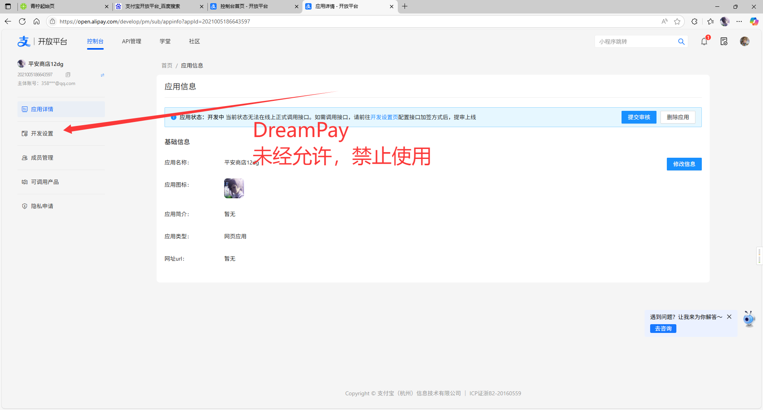The height and width of the screenshot is (410, 763).
Task: Click the search magnifier icon
Action: click(x=681, y=42)
